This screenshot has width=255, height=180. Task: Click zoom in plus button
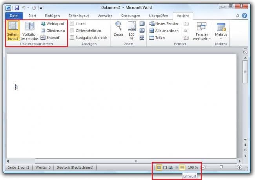point(239,167)
